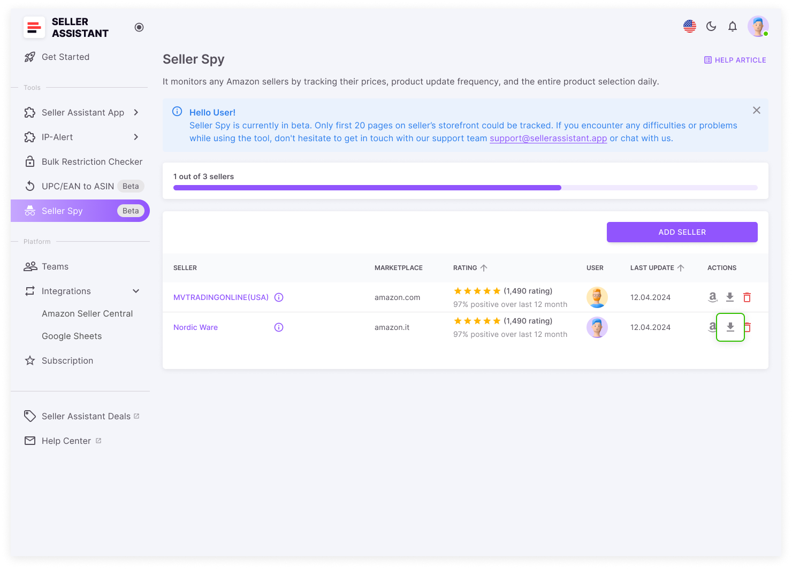
Task: Select Amazon Seller Central under Integrations
Action: pyautogui.click(x=87, y=313)
